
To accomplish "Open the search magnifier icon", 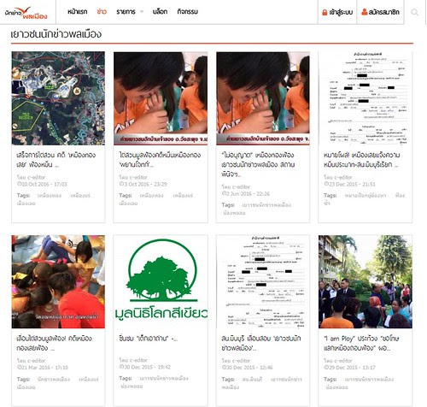I will click(x=414, y=12).
